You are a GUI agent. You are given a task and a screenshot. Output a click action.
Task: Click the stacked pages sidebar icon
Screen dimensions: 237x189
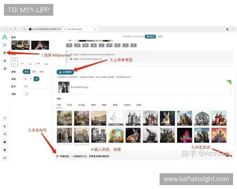coord(5,150)
